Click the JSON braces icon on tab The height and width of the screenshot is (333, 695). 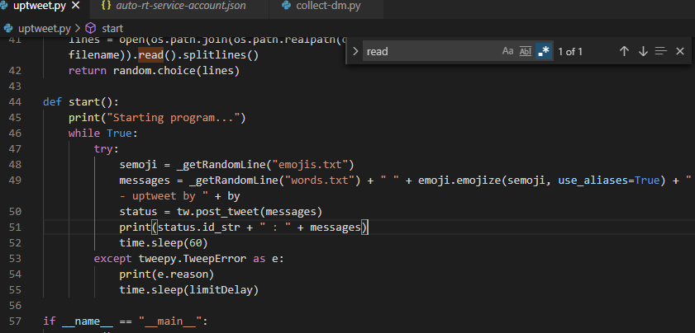click(x=106, y=7)
